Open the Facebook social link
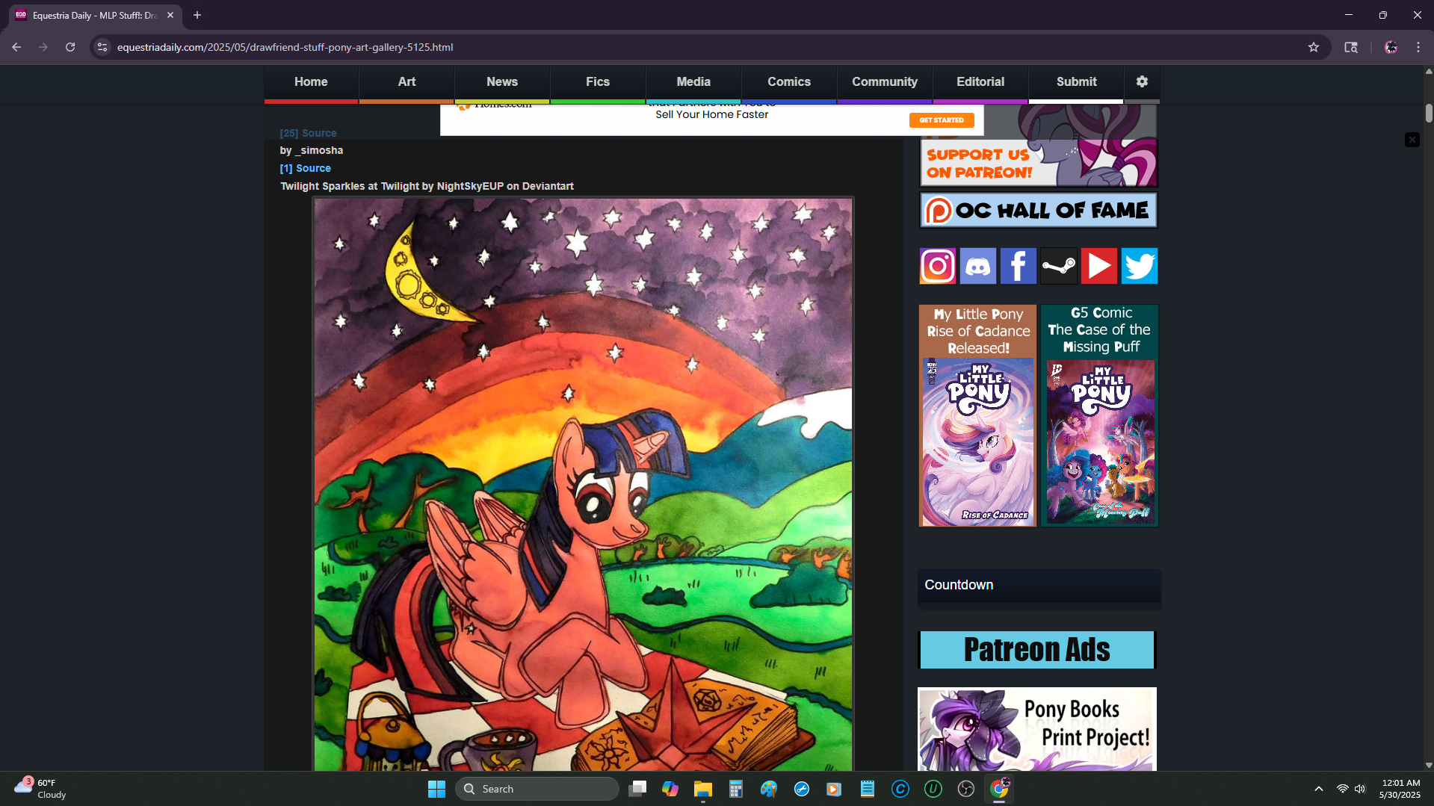This screenshot has width=1434, height=806. [1018, 266]
